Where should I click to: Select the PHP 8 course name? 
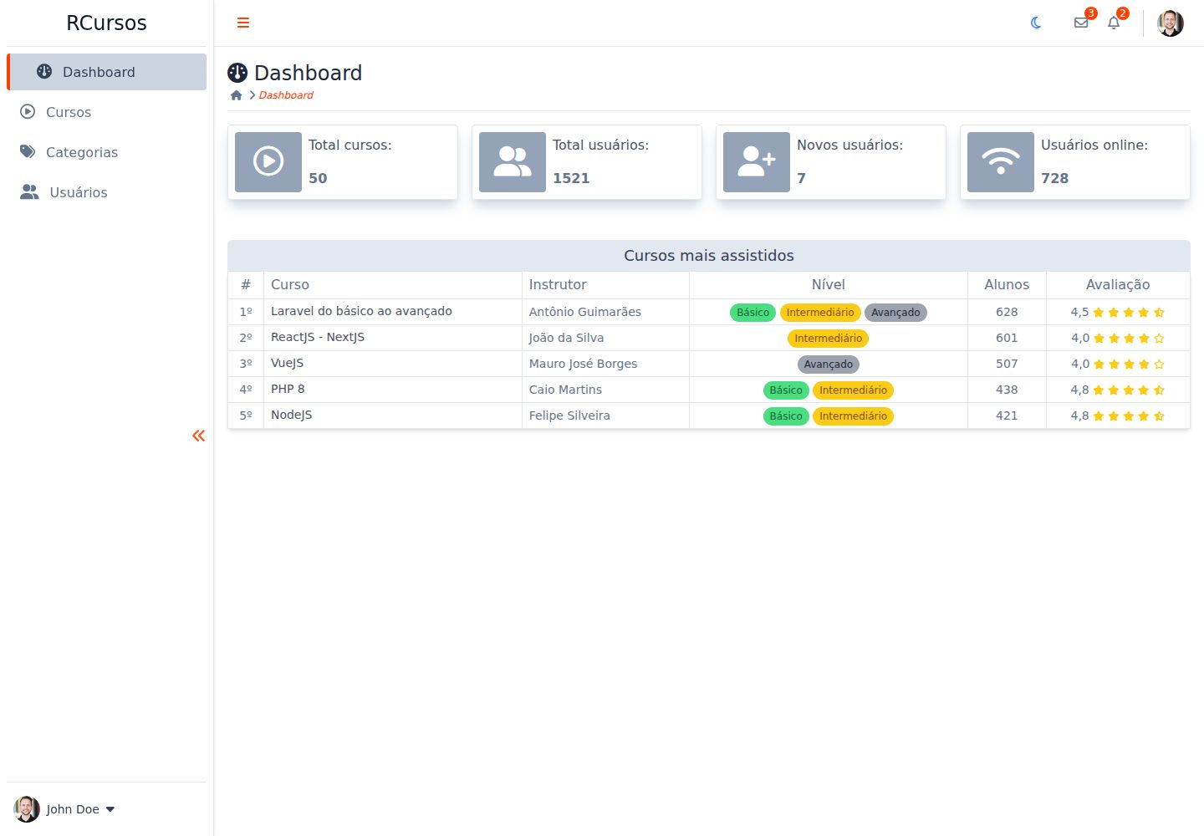(x=288, y=389)
